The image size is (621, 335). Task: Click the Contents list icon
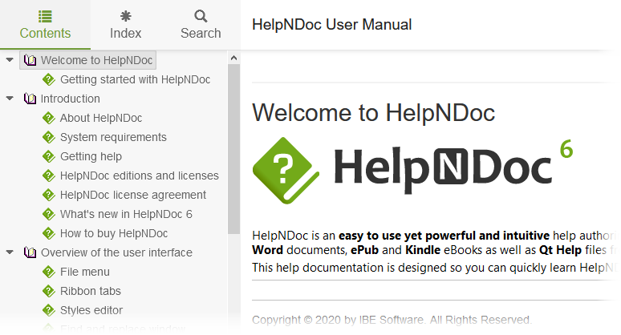[x=45, y=16]
